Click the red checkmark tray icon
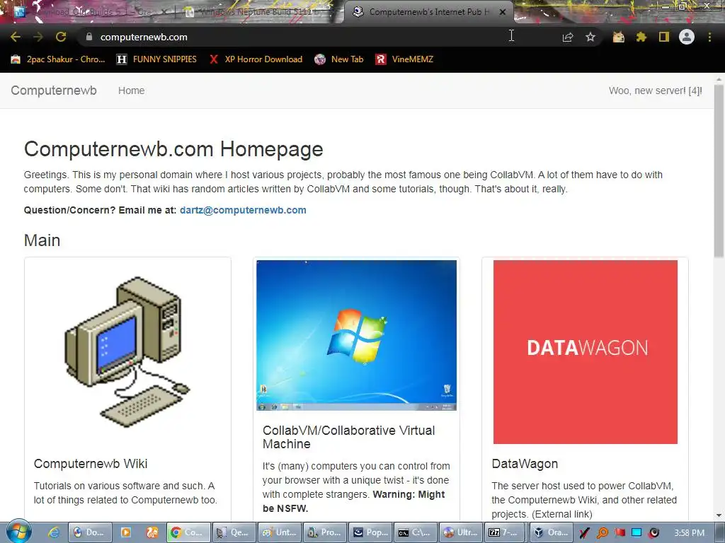725x543 pixels. tap(584, 533)
